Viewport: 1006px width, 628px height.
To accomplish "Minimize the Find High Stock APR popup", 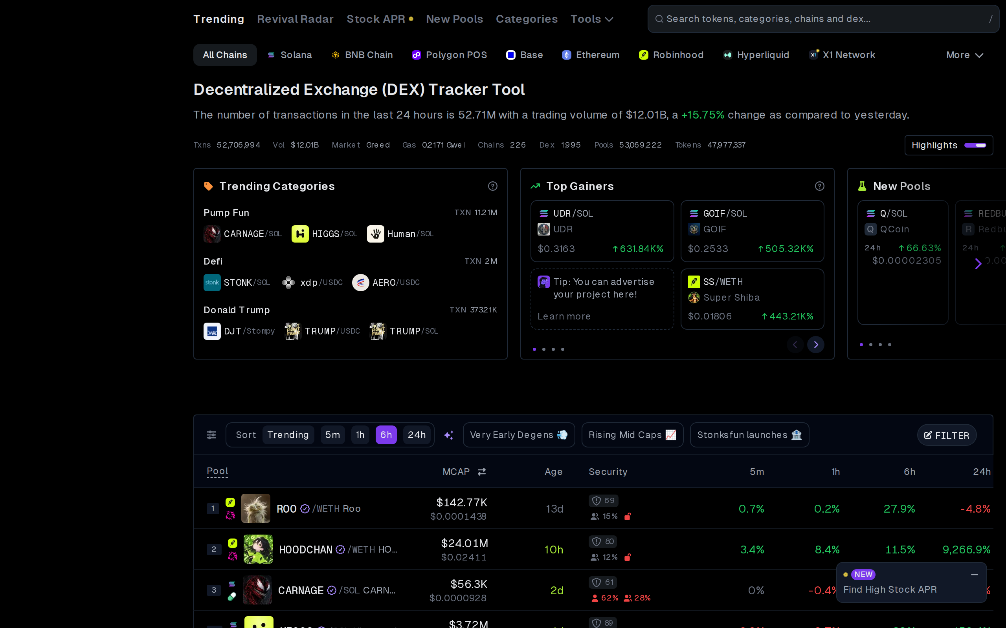I will point(974,574).
